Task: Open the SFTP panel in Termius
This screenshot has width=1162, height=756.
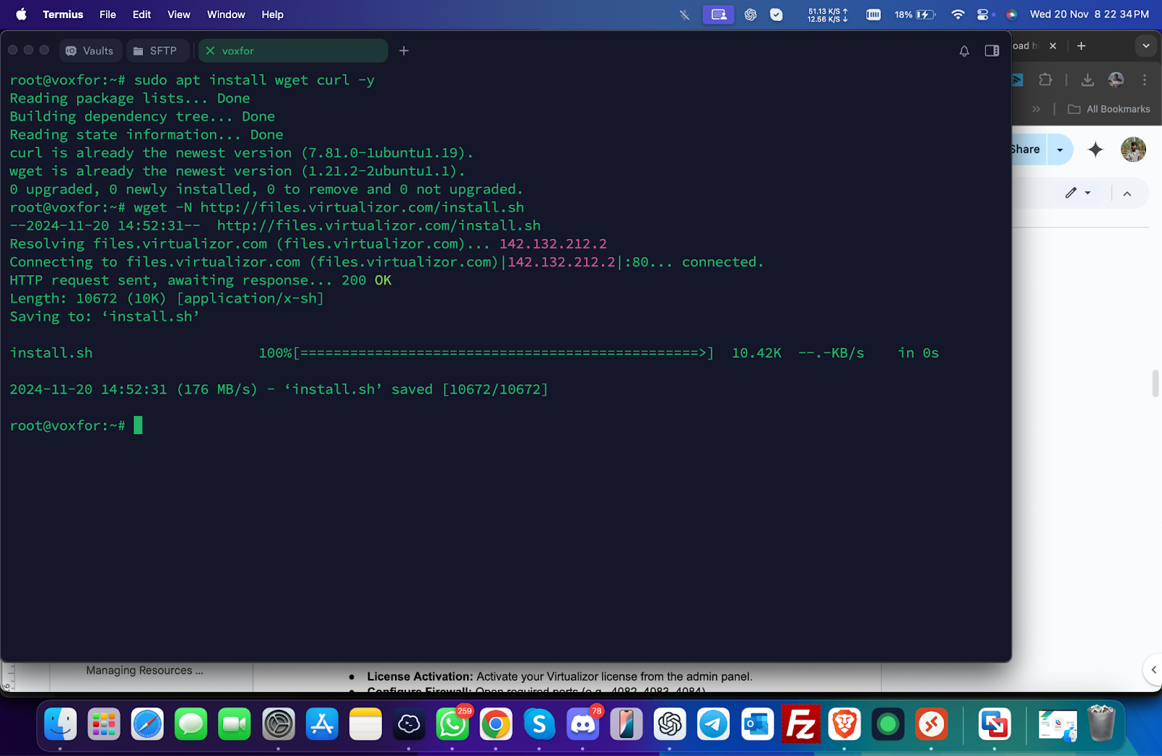Action: pos(158,50)
